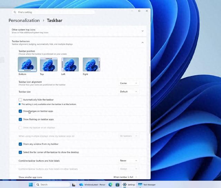
Task: Click the Other system tray icons heading
Action: pyautogui.click(x=23, y=30)
